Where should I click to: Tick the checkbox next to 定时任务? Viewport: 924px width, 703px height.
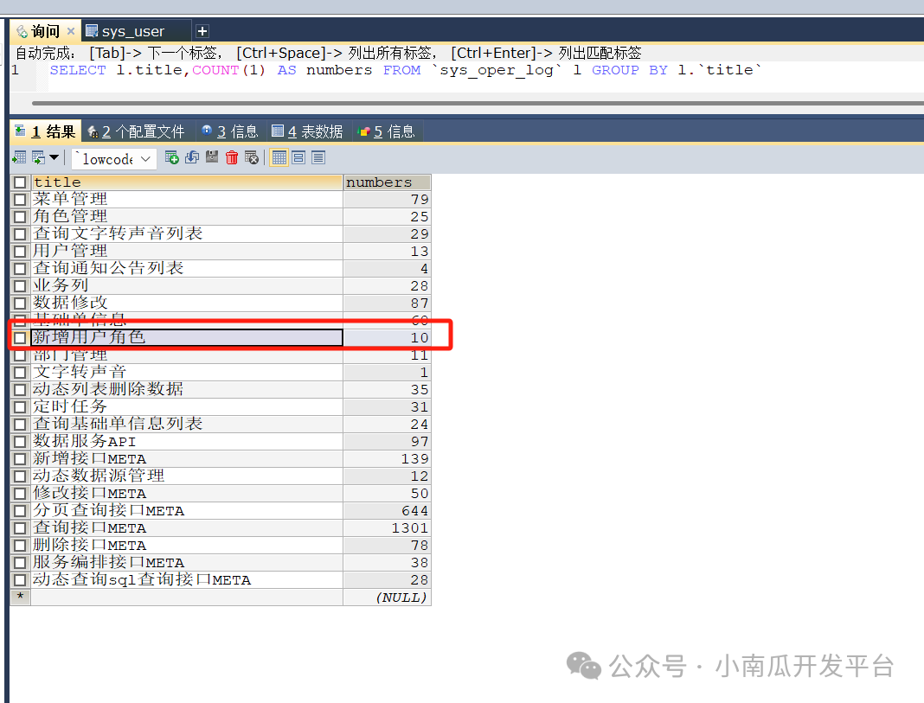[20, 407]
